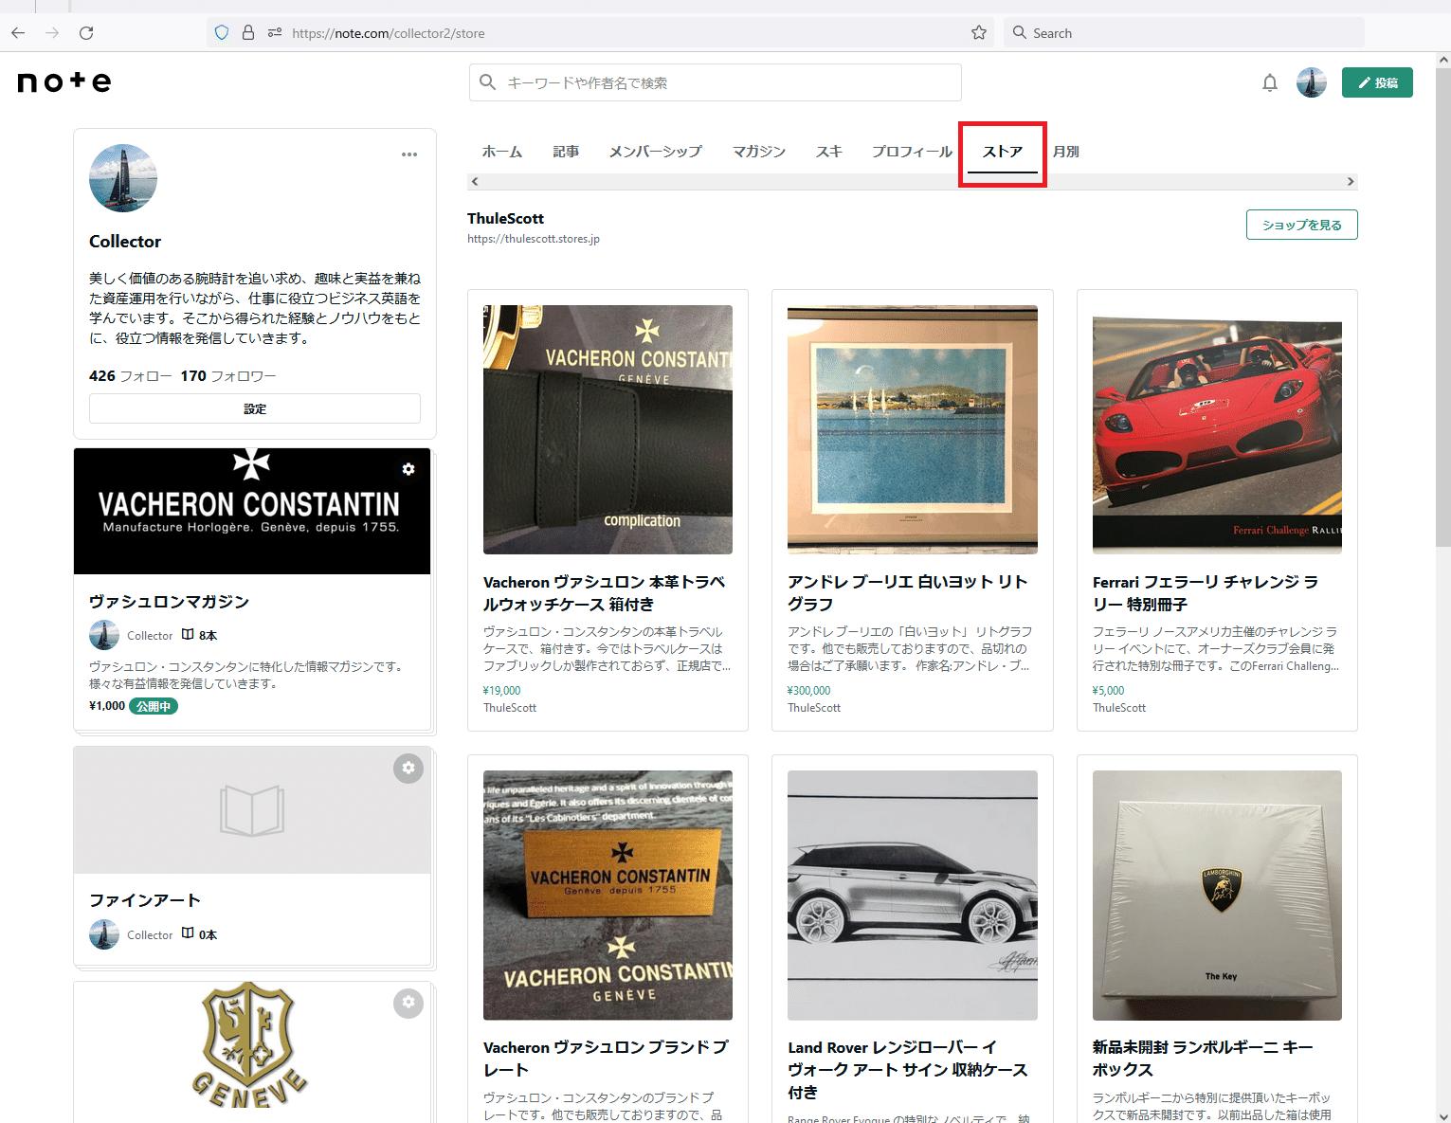1451x1123 pixels.
Task: Open title Land Rover レンジローバー イヴォーク
Action: 908,1070
